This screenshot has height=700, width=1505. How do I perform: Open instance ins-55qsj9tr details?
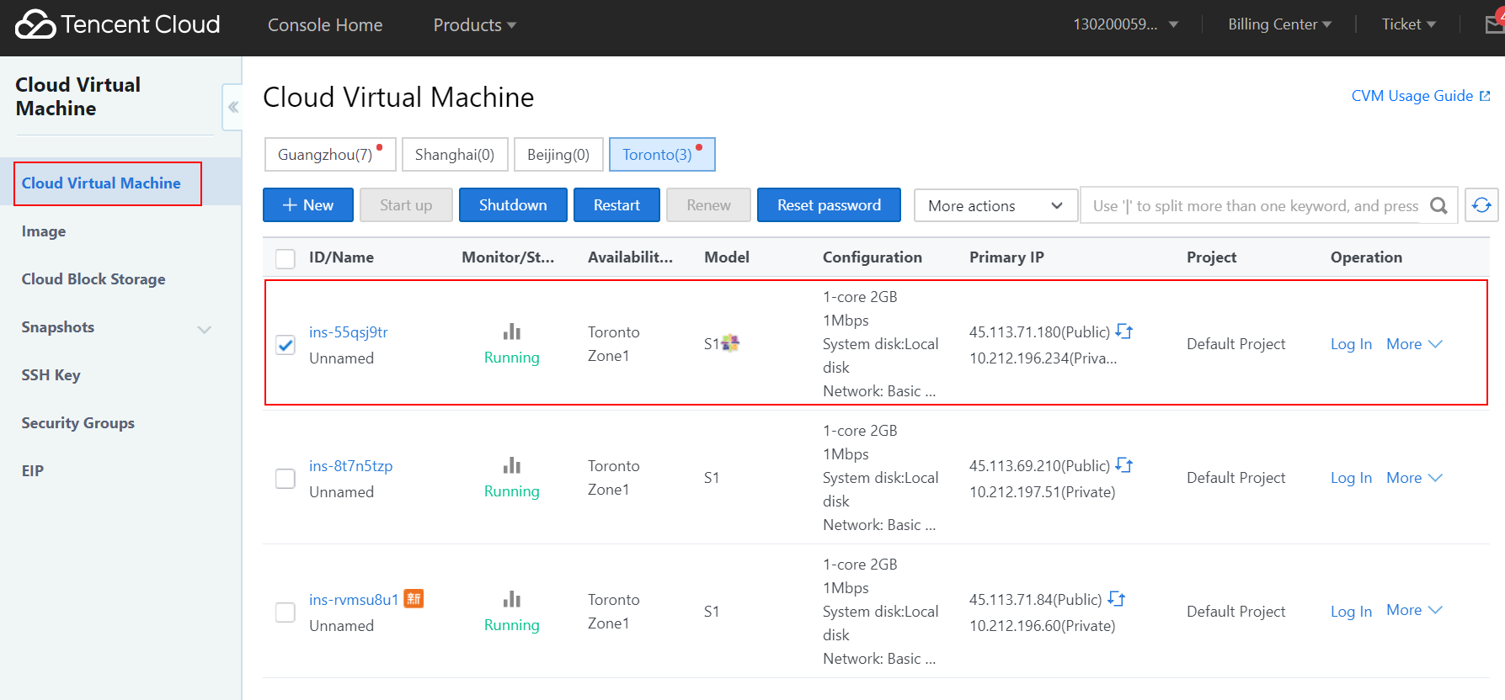349,332
